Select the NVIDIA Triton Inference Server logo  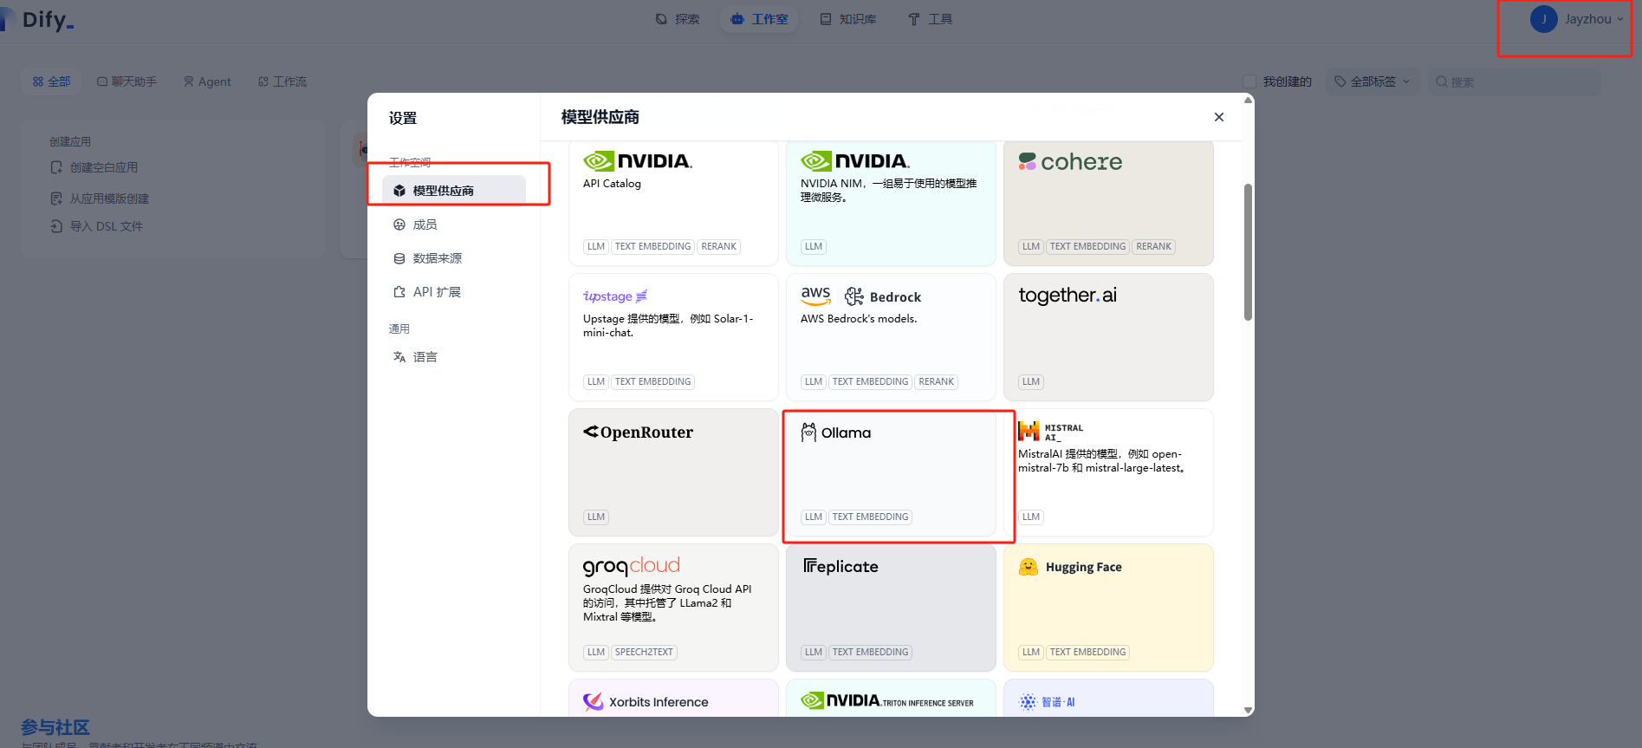coord(887,701)
